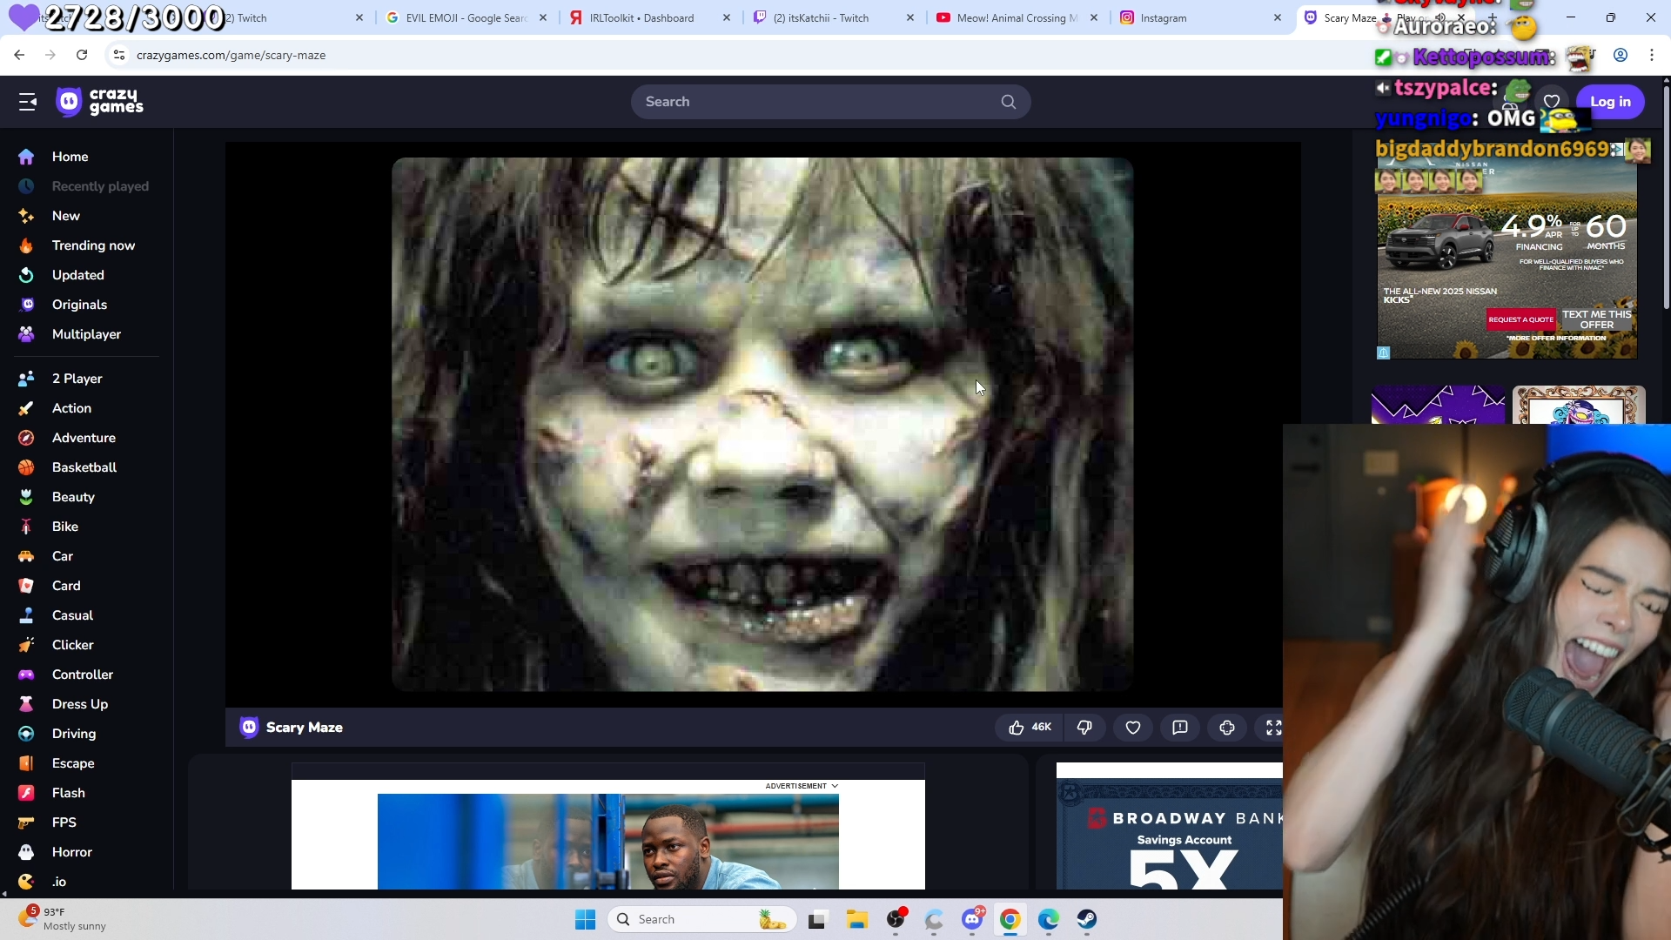Click the taskbar Search box

click(701, 919)
